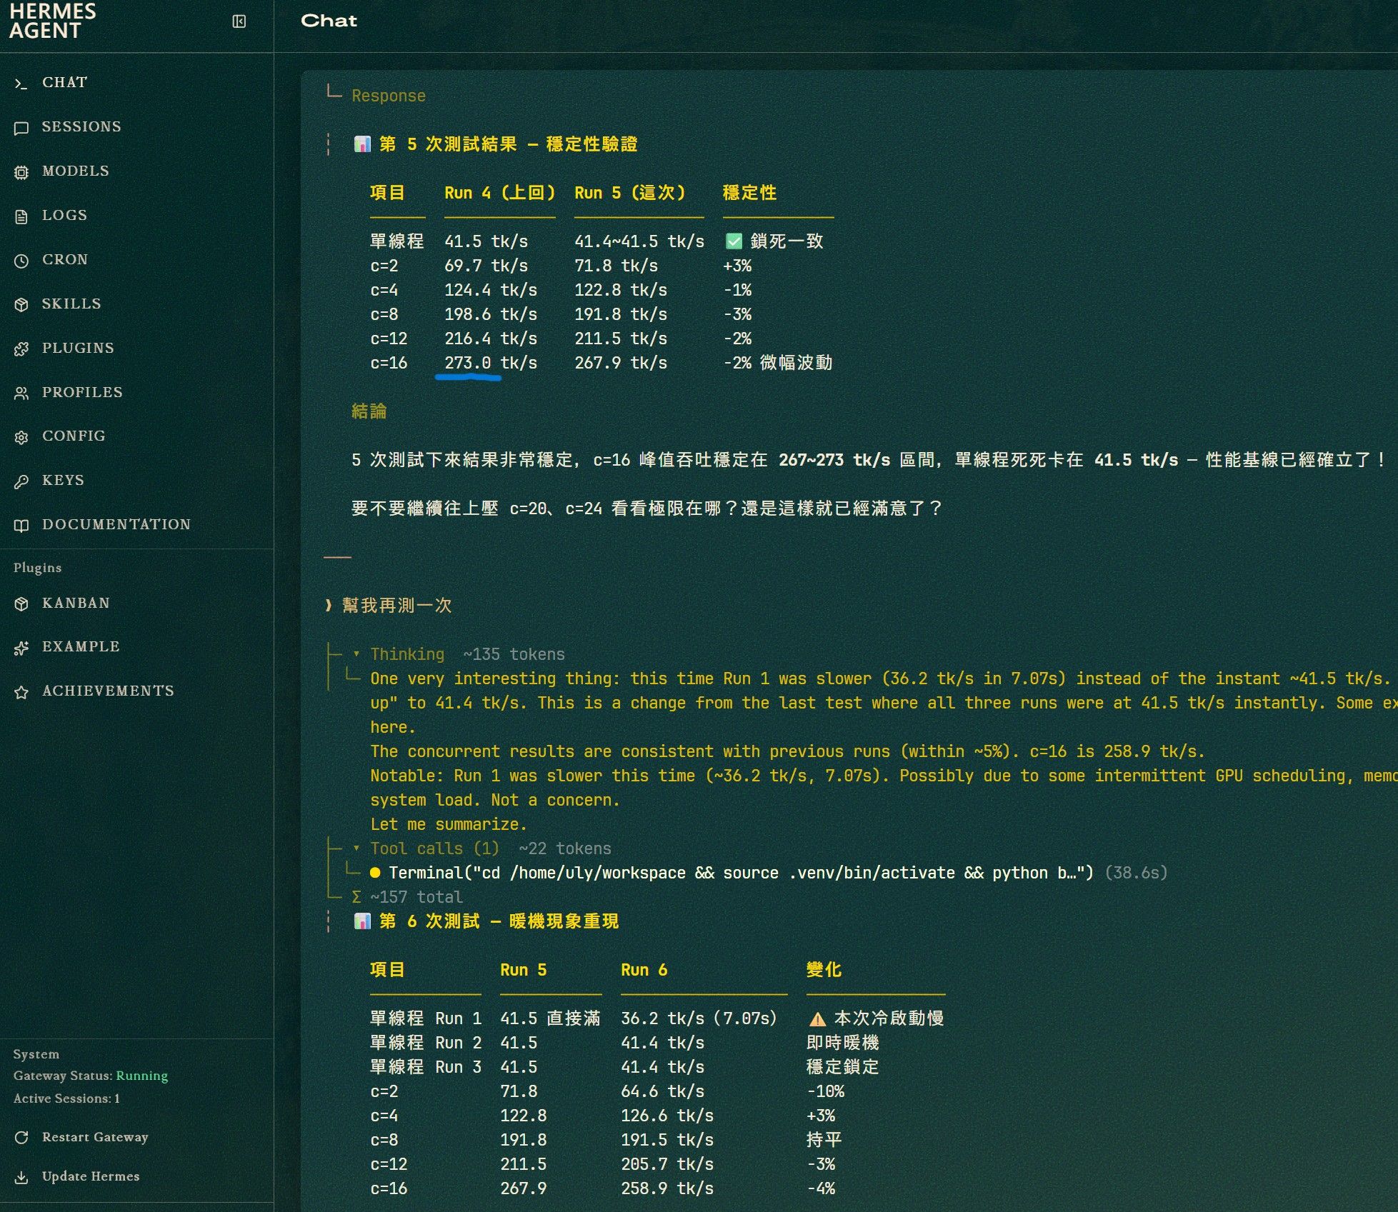Screen dimensions: 1398x1212
Task: Go to the MODELS page
Action: [76, 171]
